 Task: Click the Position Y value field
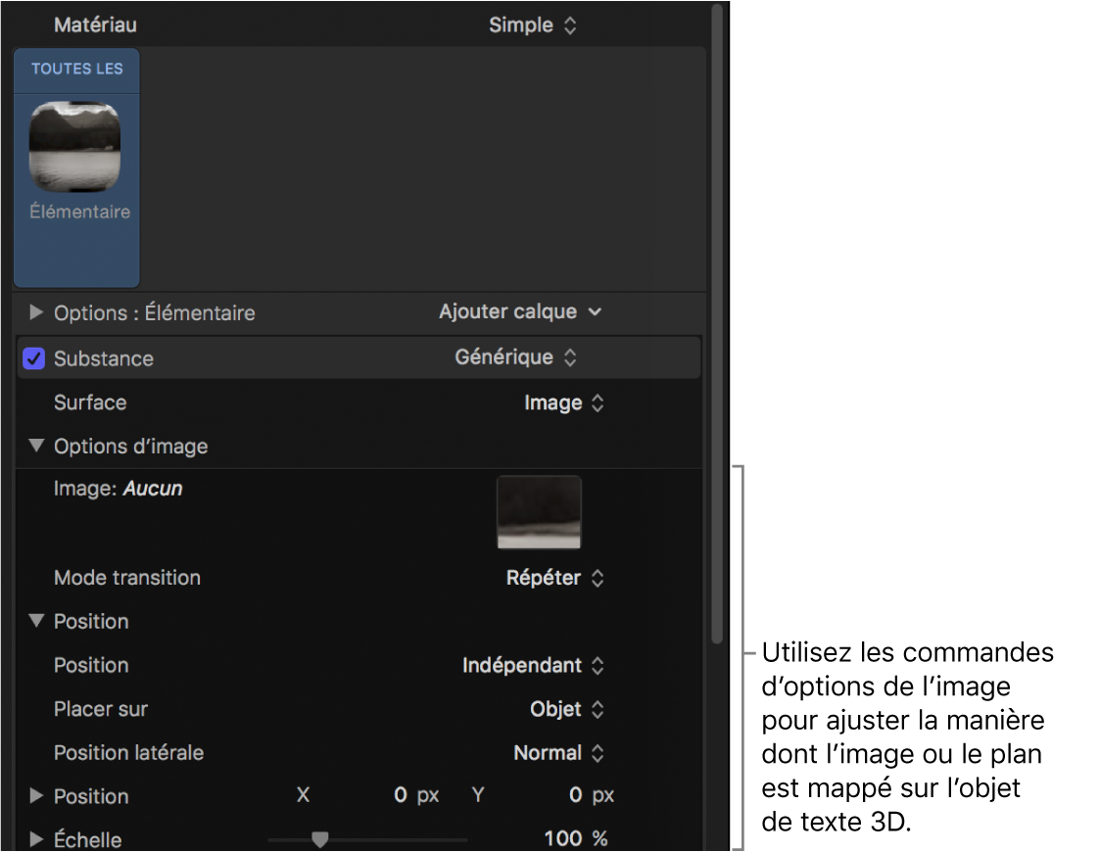(x=575, y=795)
